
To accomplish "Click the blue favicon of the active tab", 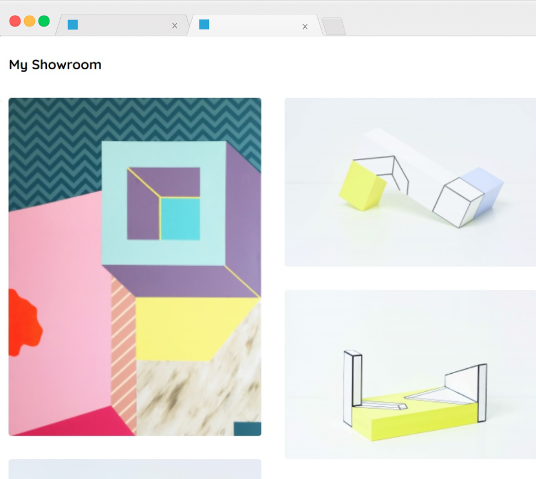I will [x=204, y=25].
